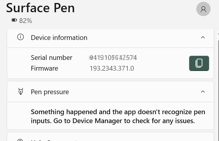Collapse the Device information chevron
Image resolution: width=219 pixels, height=141 pixels.
tap(203, 38)
